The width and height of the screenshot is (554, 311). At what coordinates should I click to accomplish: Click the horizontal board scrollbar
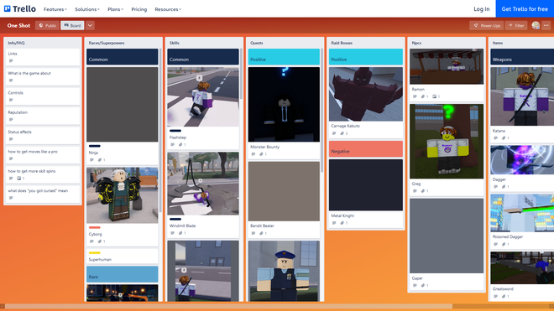click(228, 306)
